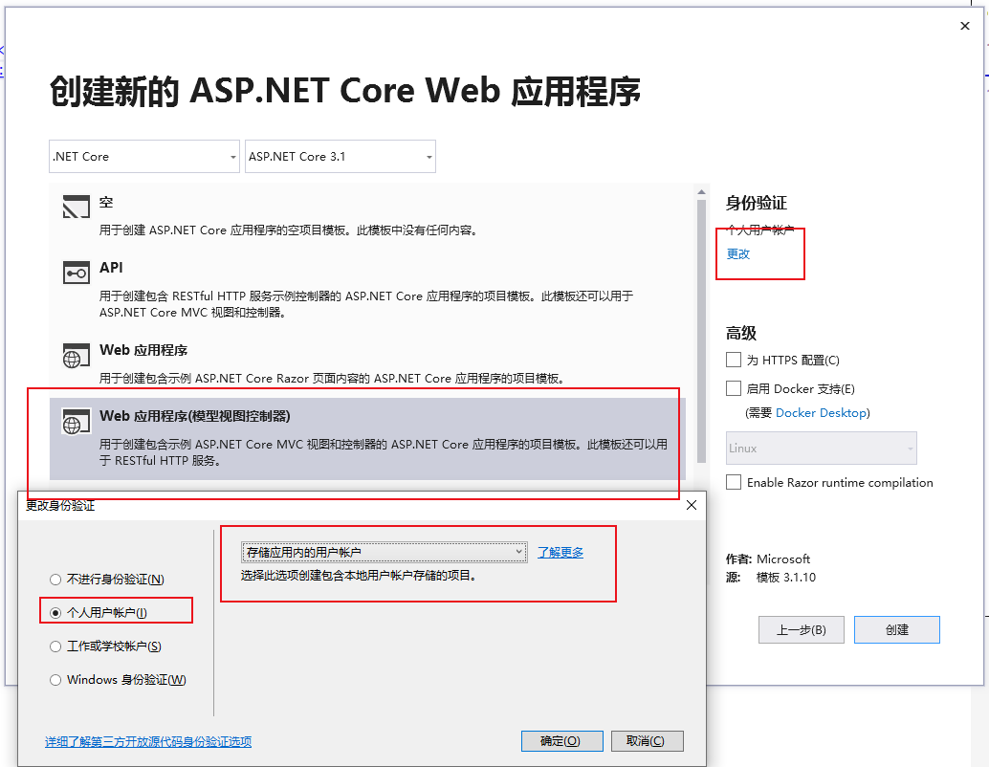Screen dimensions: 989x767
Task: Open the .NET Core framework dropdown
Action: (144, 157)
